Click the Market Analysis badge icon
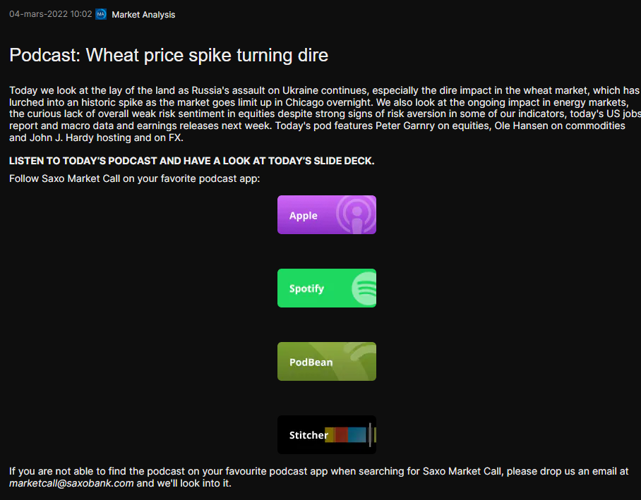This screenshot has width=641, height=500. [x=101, y=14]
